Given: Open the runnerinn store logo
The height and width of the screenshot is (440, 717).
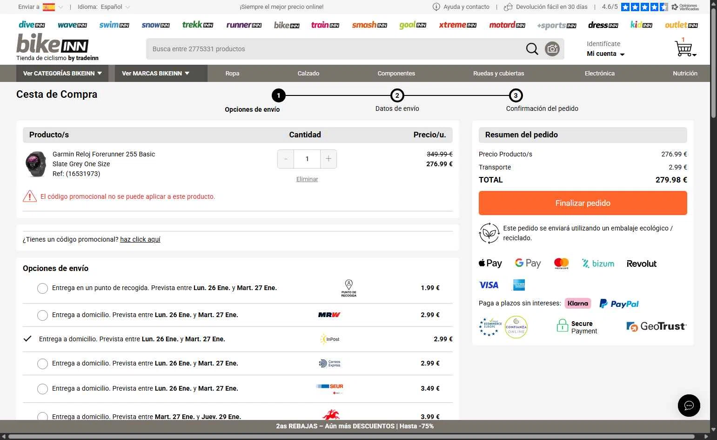Looking at the screenshot, I should point(244,25).
